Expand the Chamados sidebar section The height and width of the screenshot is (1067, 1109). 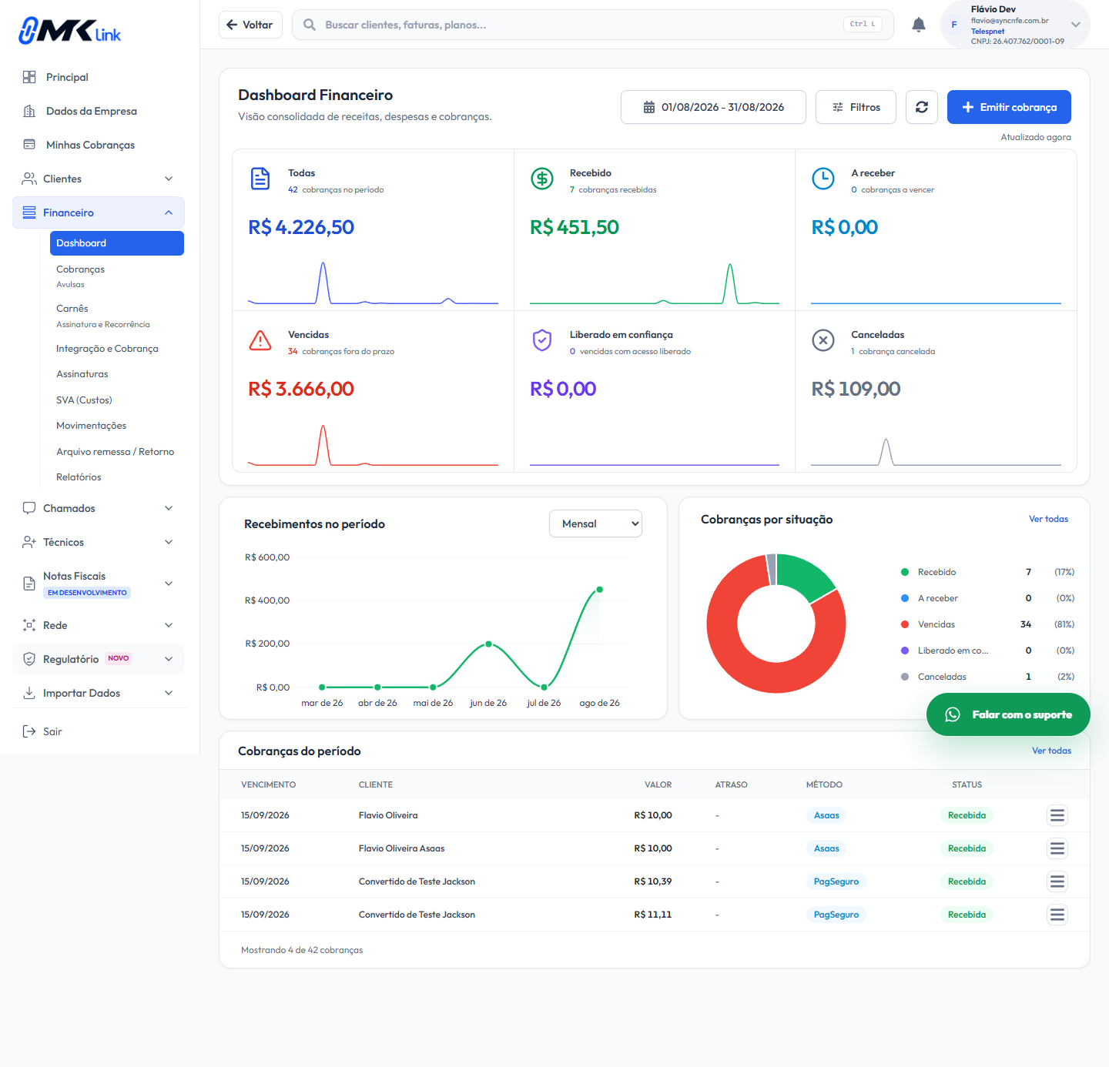point(99,508)
